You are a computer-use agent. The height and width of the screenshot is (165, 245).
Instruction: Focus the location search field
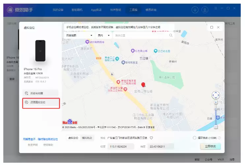(x=141, y=36)
